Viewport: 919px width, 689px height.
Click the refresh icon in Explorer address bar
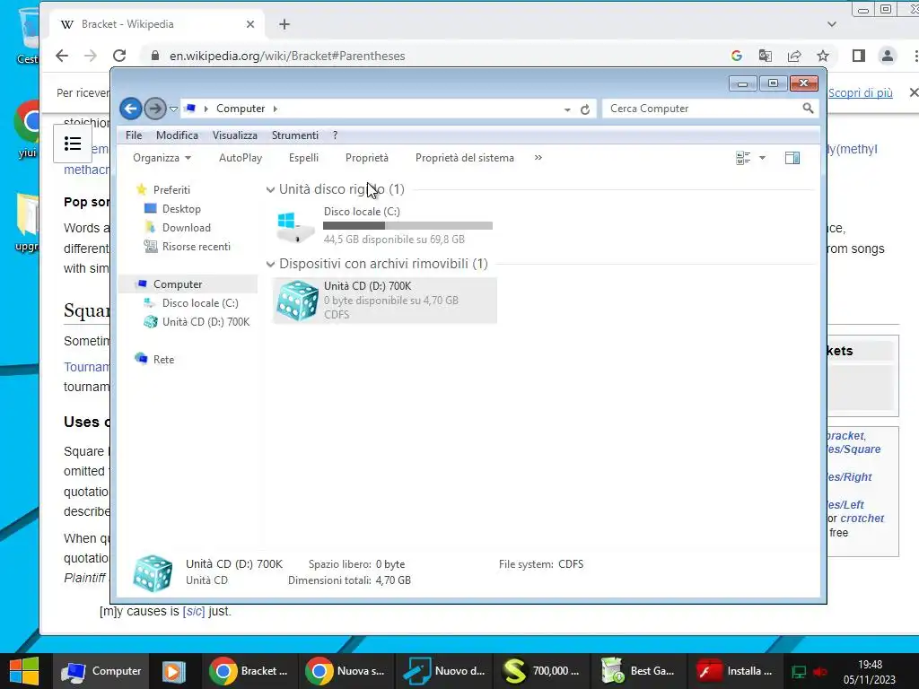[585, 109]
